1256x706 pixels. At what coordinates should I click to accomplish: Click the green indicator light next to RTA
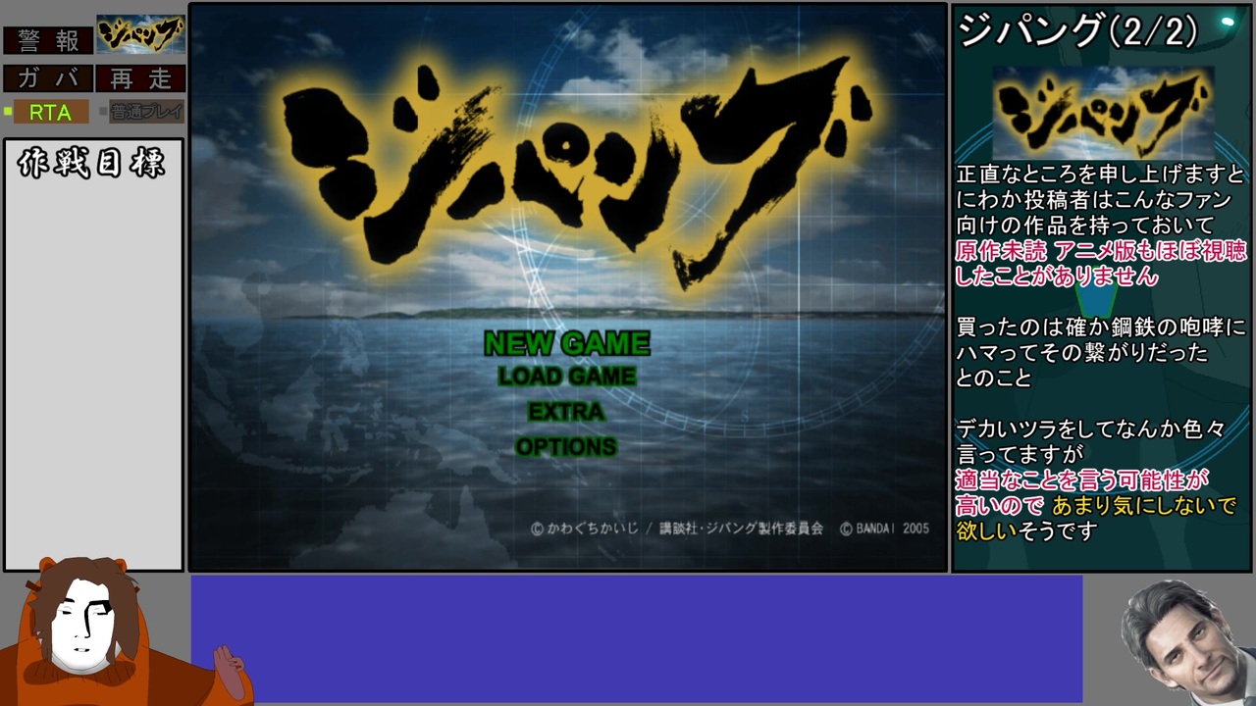(7, 111)
